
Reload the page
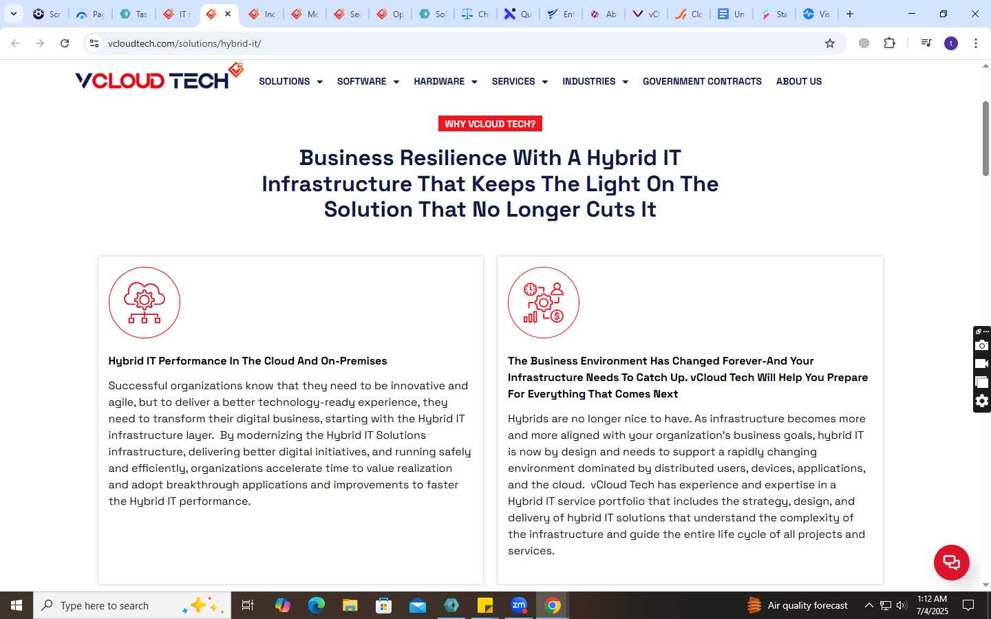65,43
